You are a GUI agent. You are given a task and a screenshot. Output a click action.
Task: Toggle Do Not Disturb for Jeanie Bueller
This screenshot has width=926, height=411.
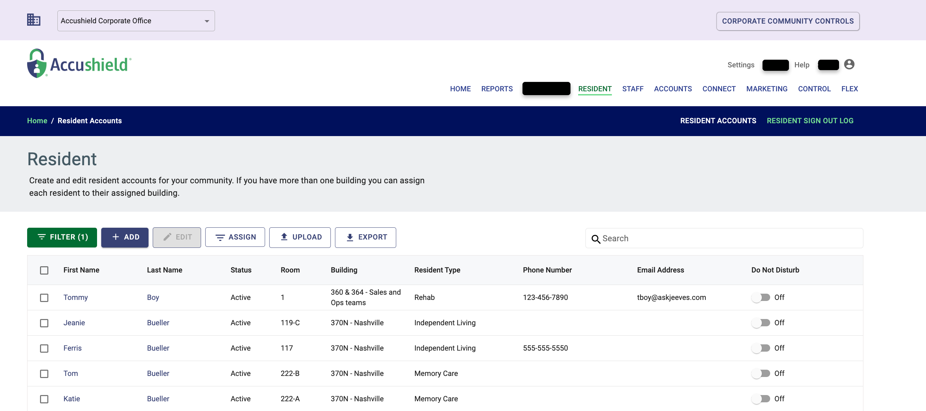click(761, 322)
